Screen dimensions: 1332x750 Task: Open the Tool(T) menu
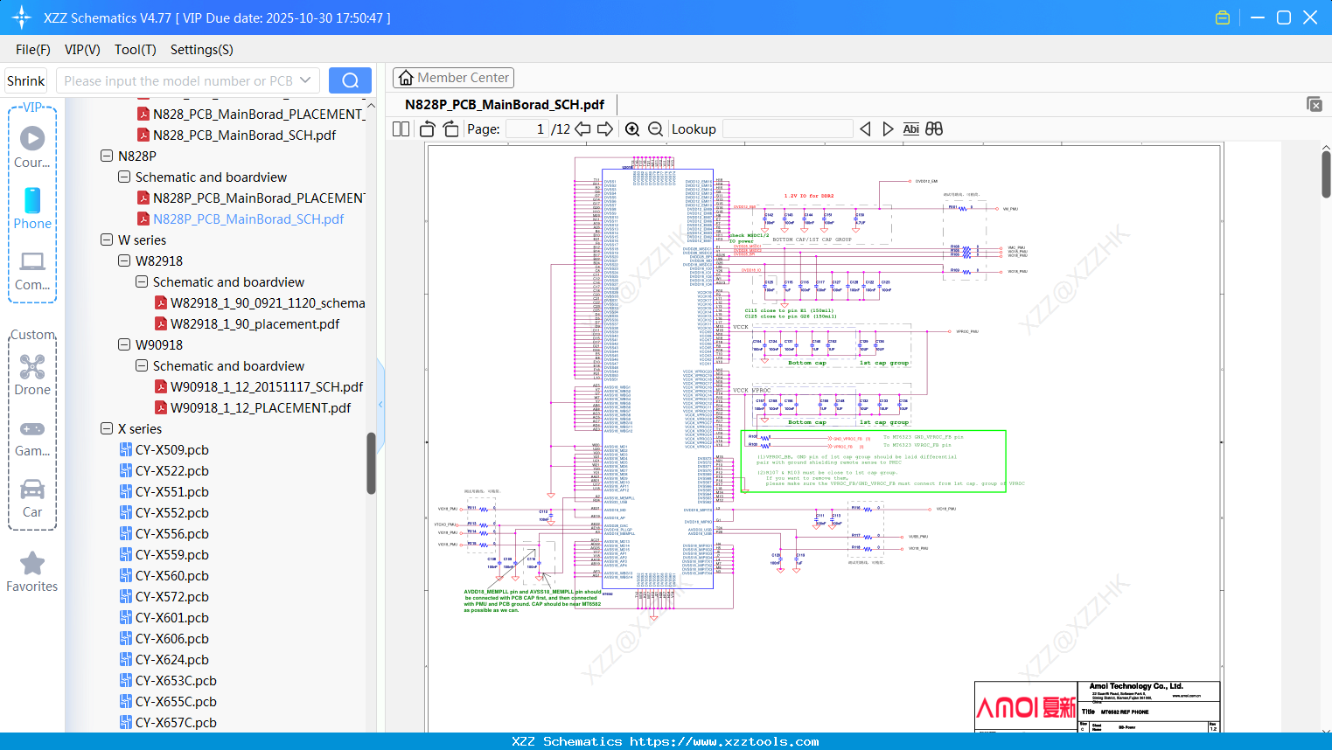coord(136,50)
